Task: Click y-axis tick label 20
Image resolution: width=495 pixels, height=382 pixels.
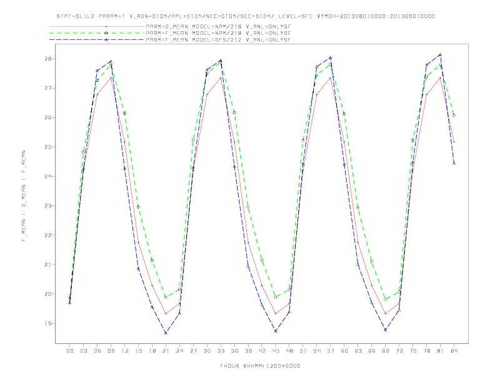Action: pos(48,294)
